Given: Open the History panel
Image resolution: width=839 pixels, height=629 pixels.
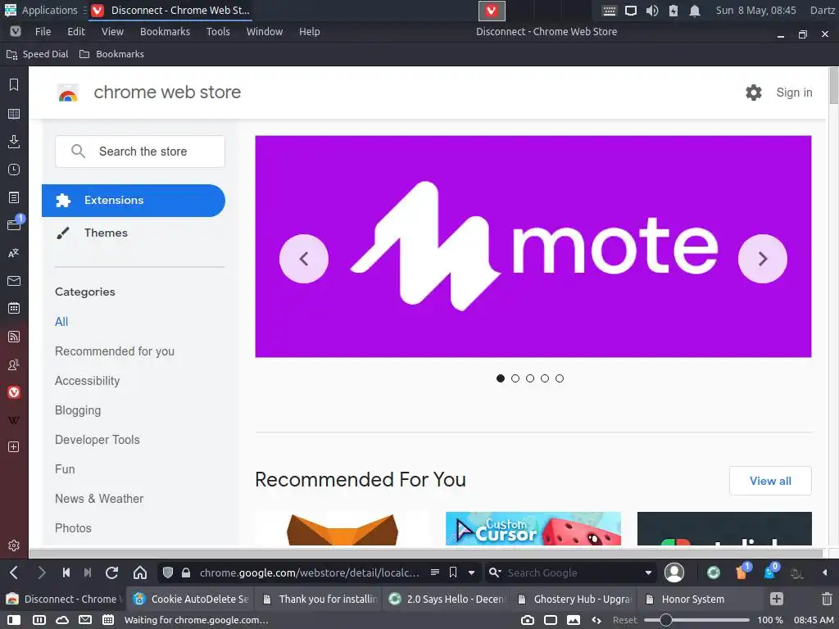Looking at the screenshot, I should (14, 170).
